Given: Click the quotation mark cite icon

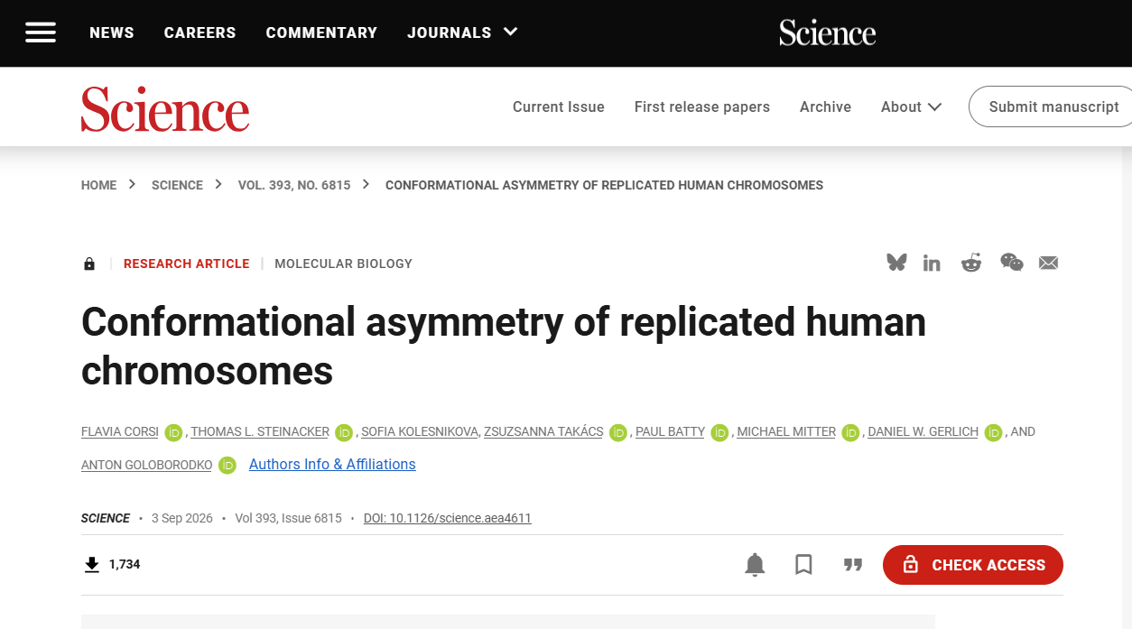Looking at the screenshot, I should [853, 565].
